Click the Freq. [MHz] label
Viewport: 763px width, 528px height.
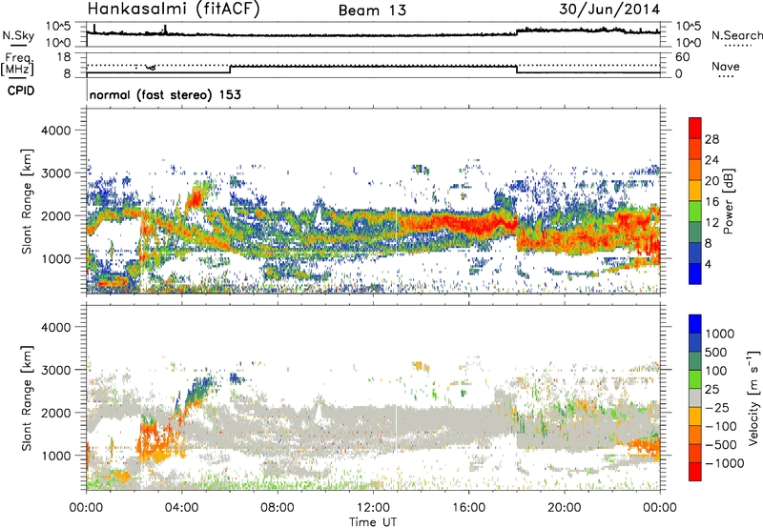pos(17,65)
